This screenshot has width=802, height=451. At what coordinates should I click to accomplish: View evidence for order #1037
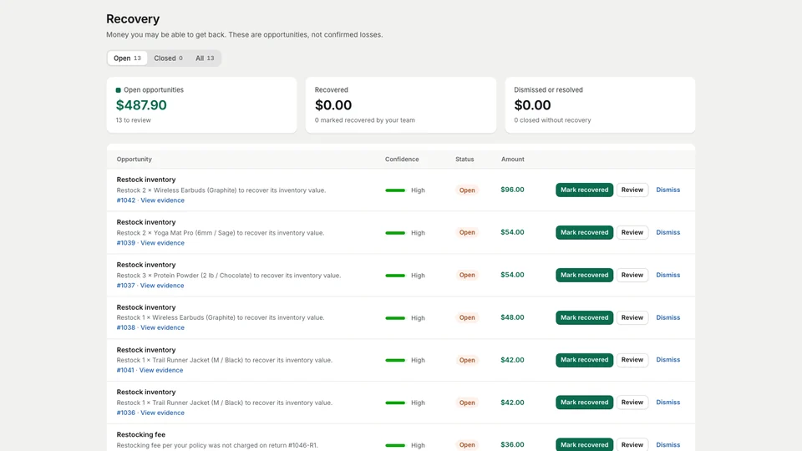pyautogui.click(x=162, y=286)
